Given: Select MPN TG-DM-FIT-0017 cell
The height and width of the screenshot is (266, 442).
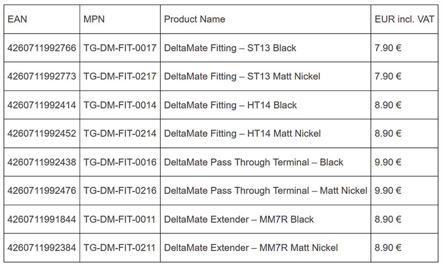Looking at the screenshot, I should pyautogui.click(x=120, y=48).
